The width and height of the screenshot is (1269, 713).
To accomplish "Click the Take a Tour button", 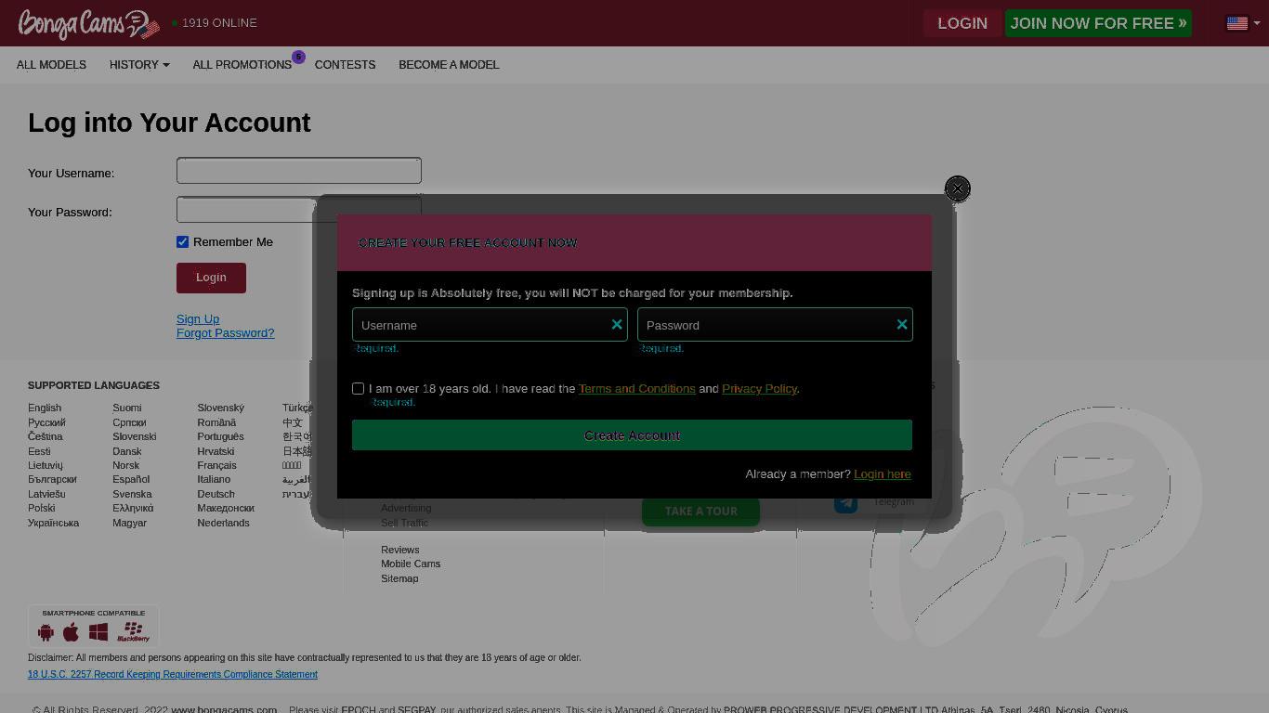I will 700,511.
